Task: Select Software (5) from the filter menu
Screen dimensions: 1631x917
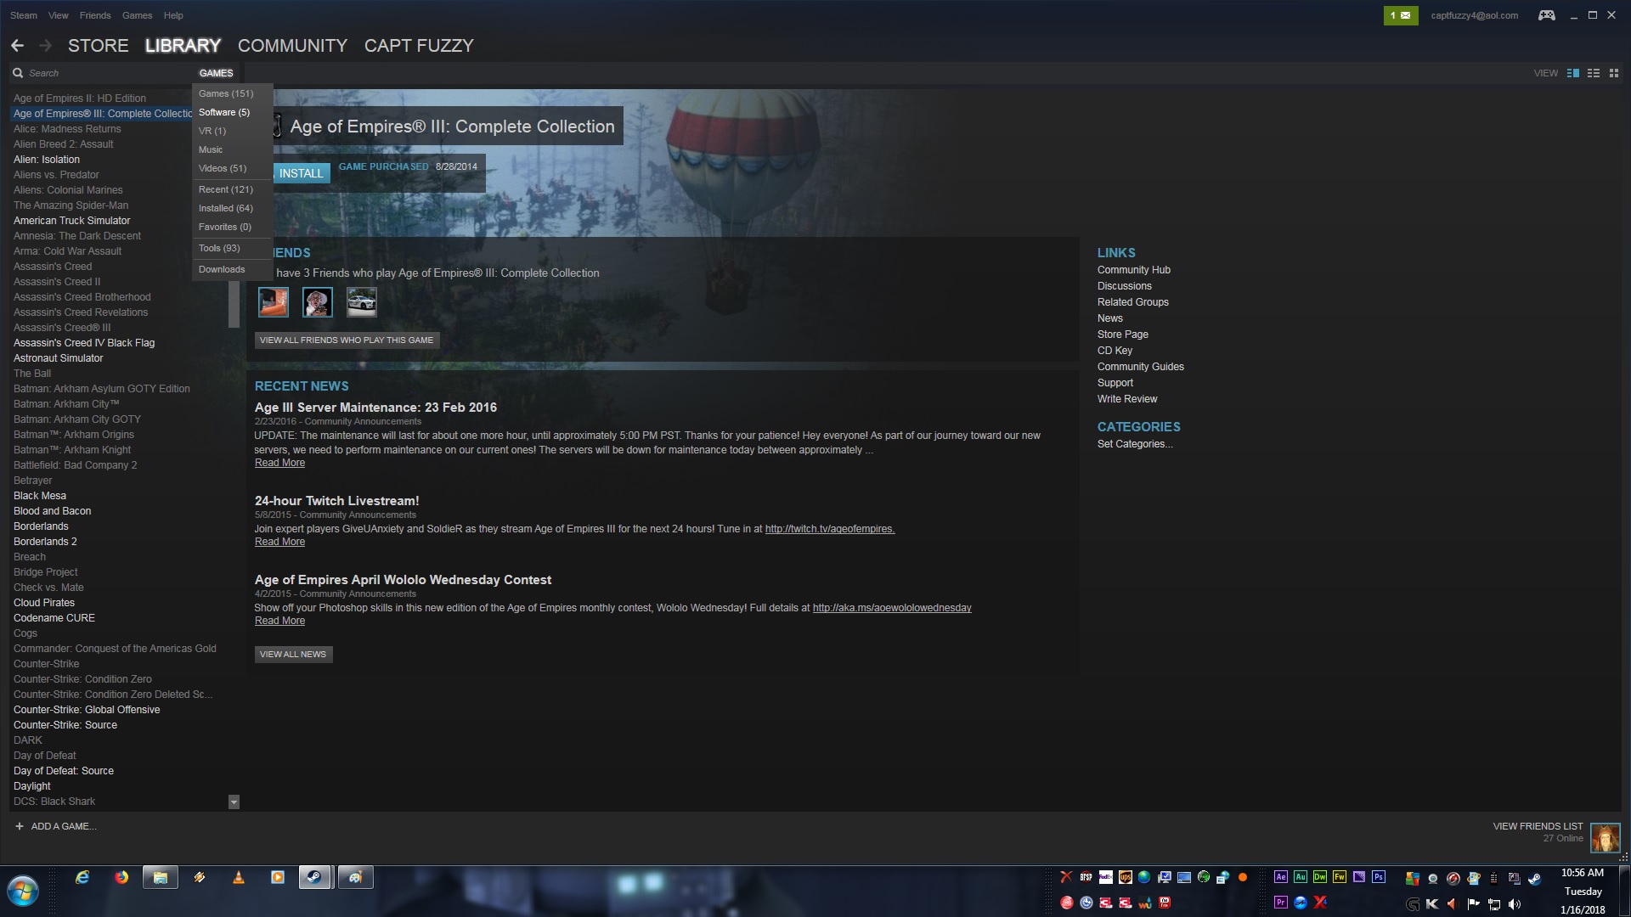Action: (224, 112)
